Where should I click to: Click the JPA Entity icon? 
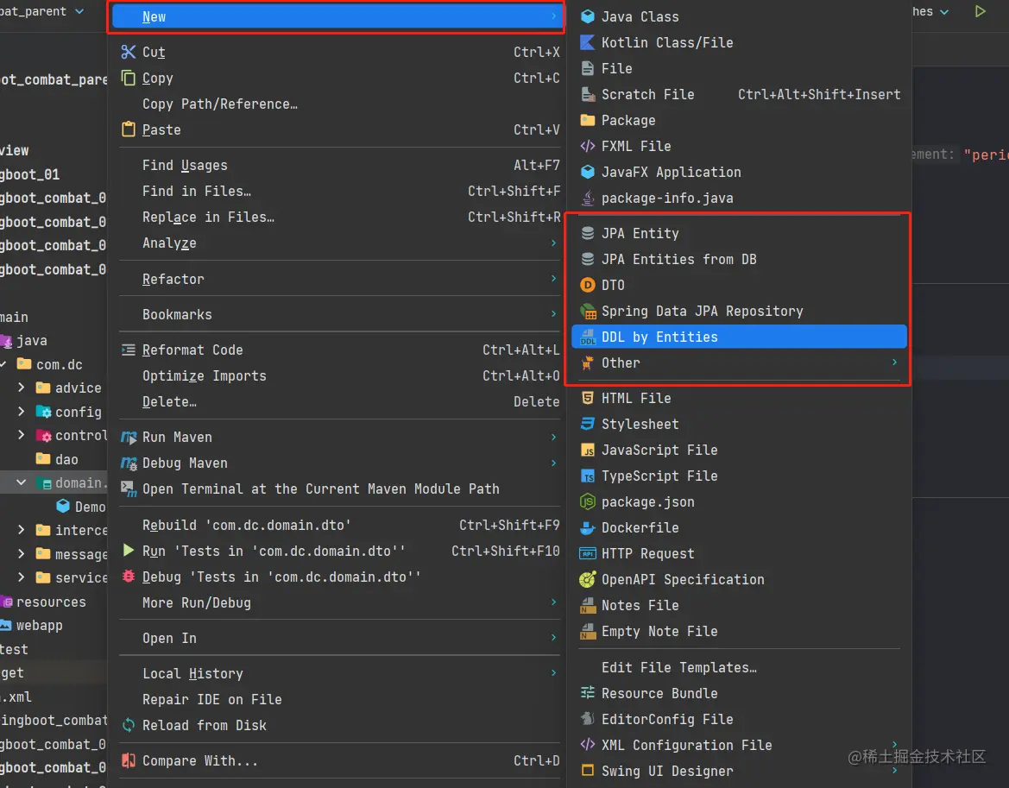588,233
